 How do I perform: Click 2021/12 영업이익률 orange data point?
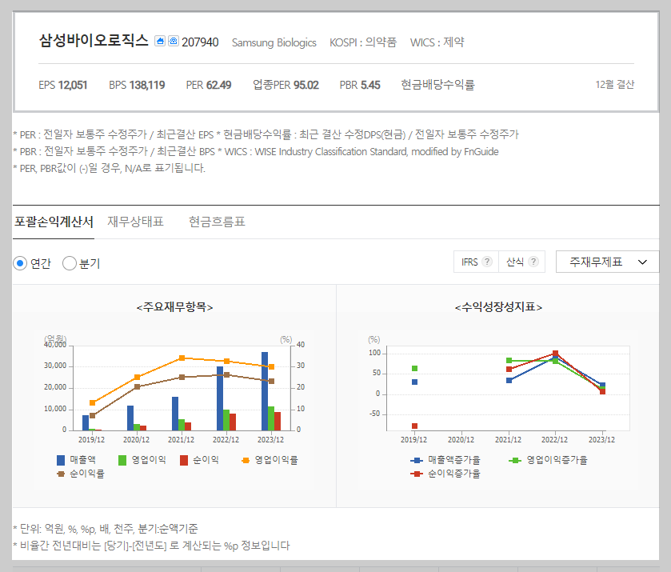tap(182, 358)
